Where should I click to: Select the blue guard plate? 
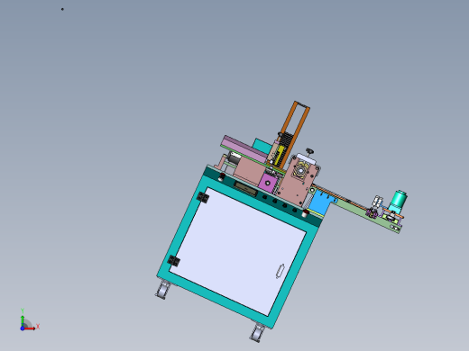(320, 202)
